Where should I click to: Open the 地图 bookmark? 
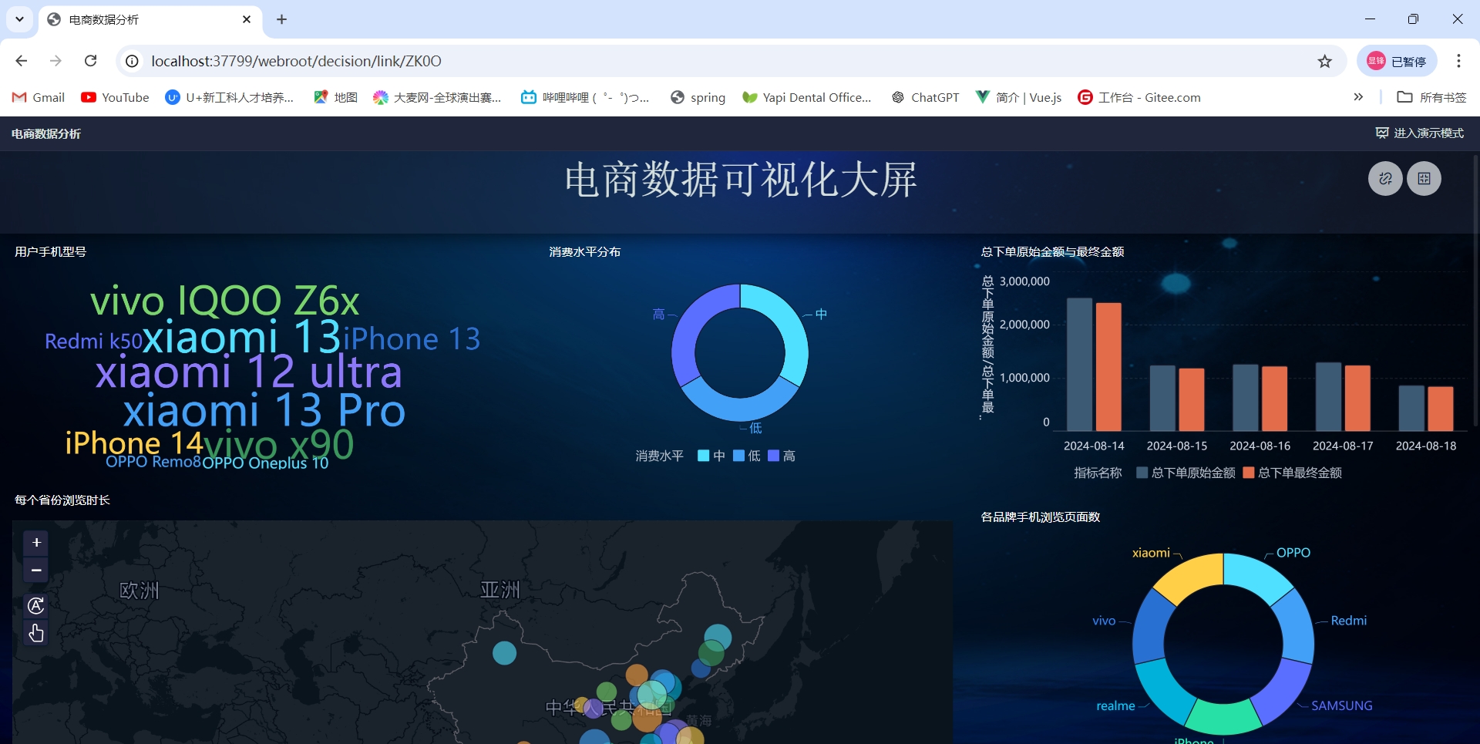click(336, 97)
